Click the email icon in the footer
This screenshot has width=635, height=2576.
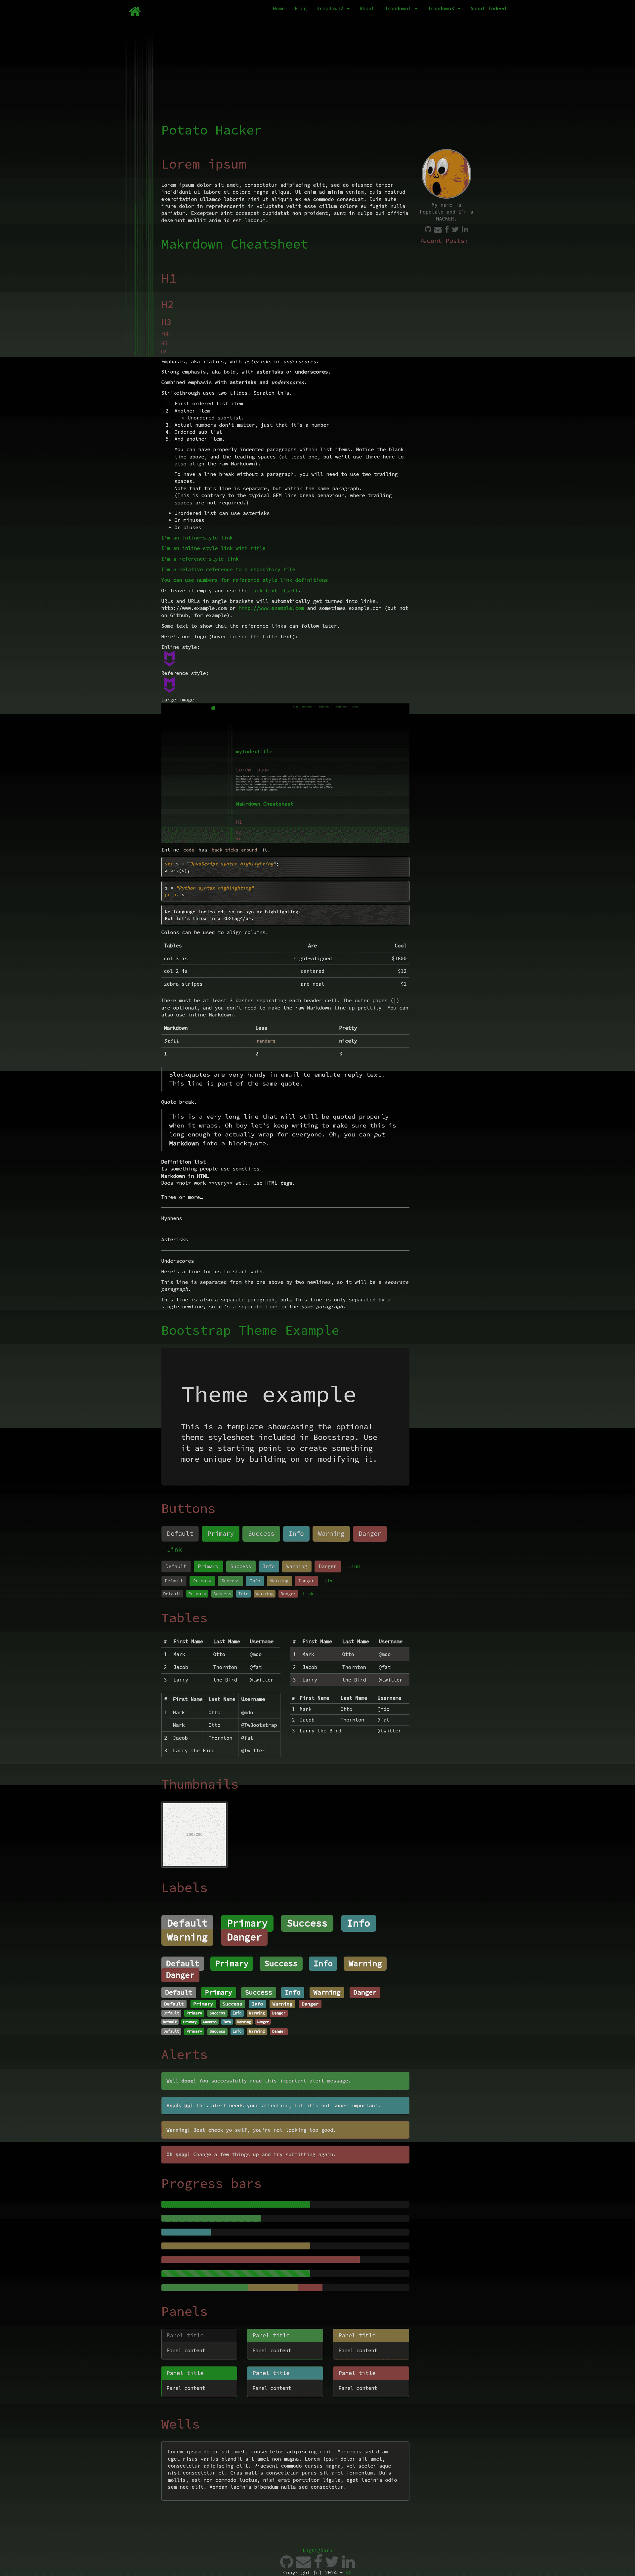[303, 2562]
